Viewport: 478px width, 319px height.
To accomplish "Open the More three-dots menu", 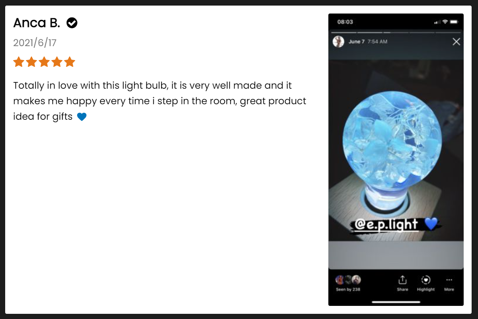I will click(449, 283).
